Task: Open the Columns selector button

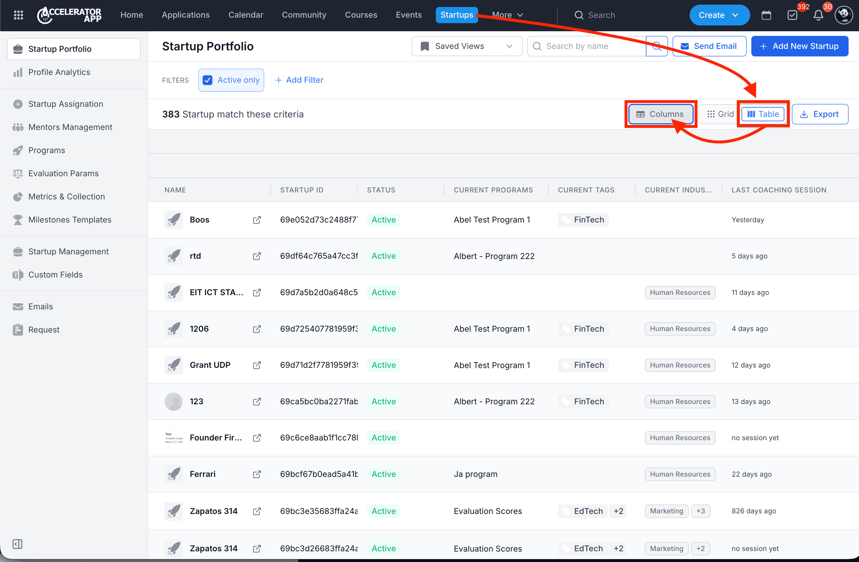Action: 660,114
